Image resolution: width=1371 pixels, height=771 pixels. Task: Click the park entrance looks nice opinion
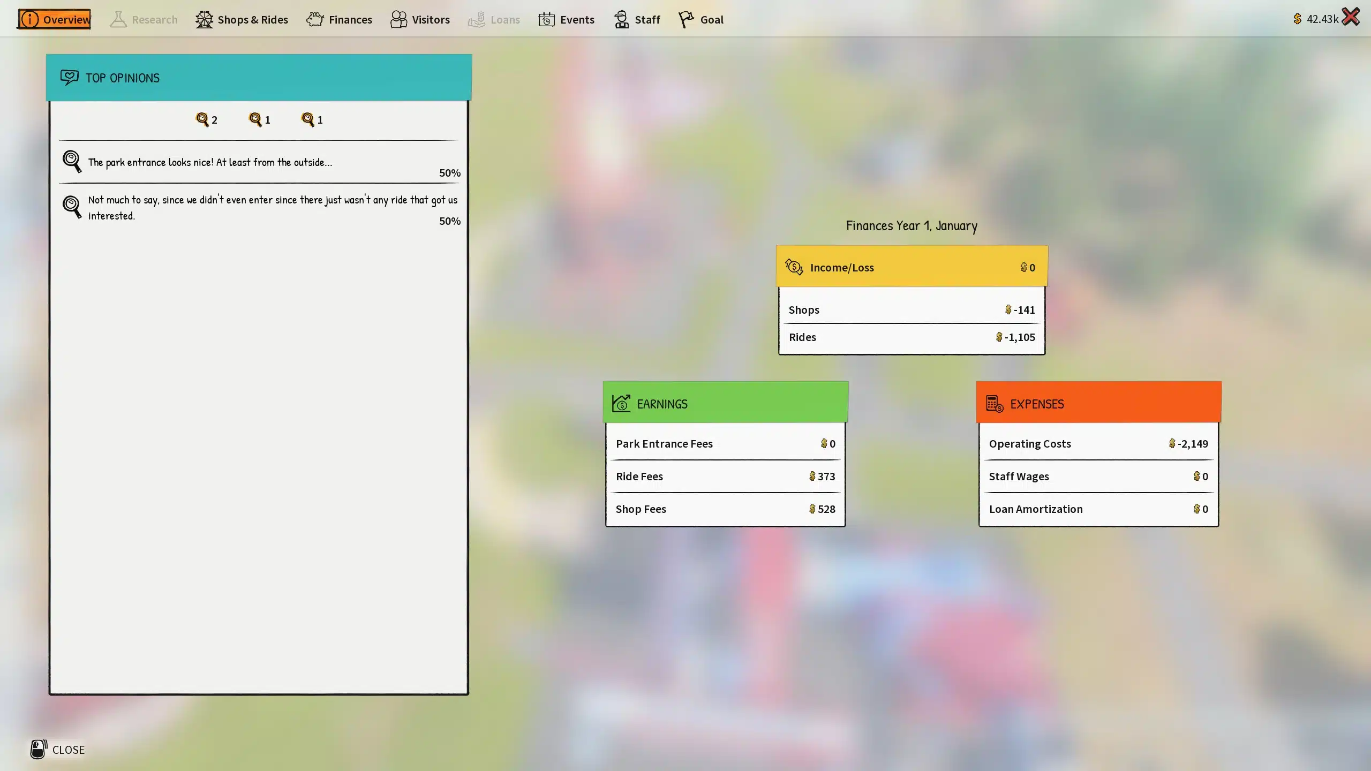pyautogui.click(x=210, y=162)
